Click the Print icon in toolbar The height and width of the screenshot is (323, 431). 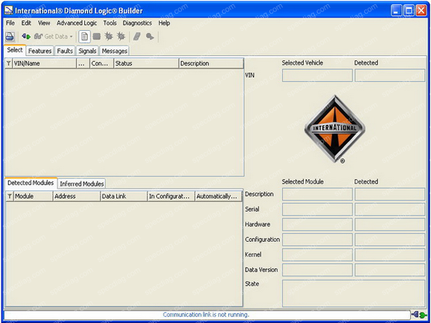(x=10, y=37)
